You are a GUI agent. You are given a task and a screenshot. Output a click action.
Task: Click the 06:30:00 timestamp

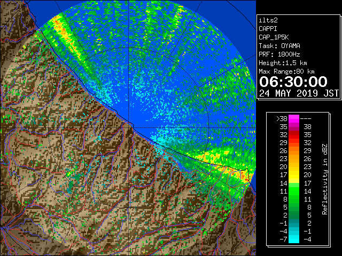(293, 82)
